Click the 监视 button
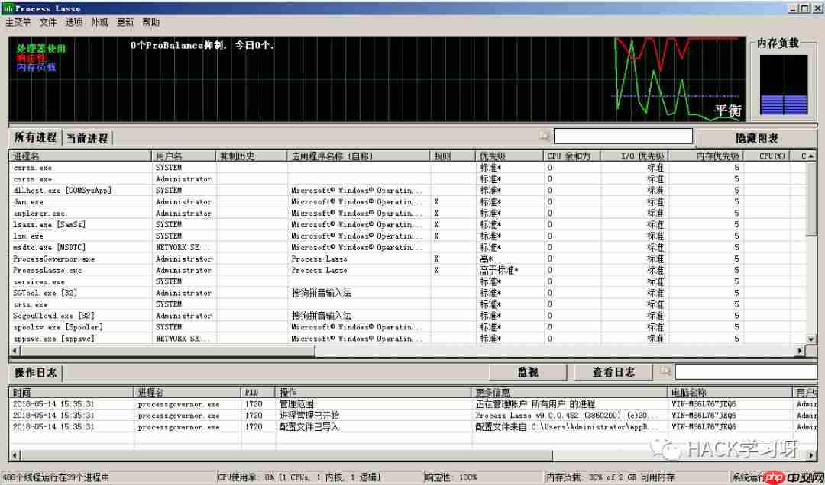The image size is (825, 485). 527,372
